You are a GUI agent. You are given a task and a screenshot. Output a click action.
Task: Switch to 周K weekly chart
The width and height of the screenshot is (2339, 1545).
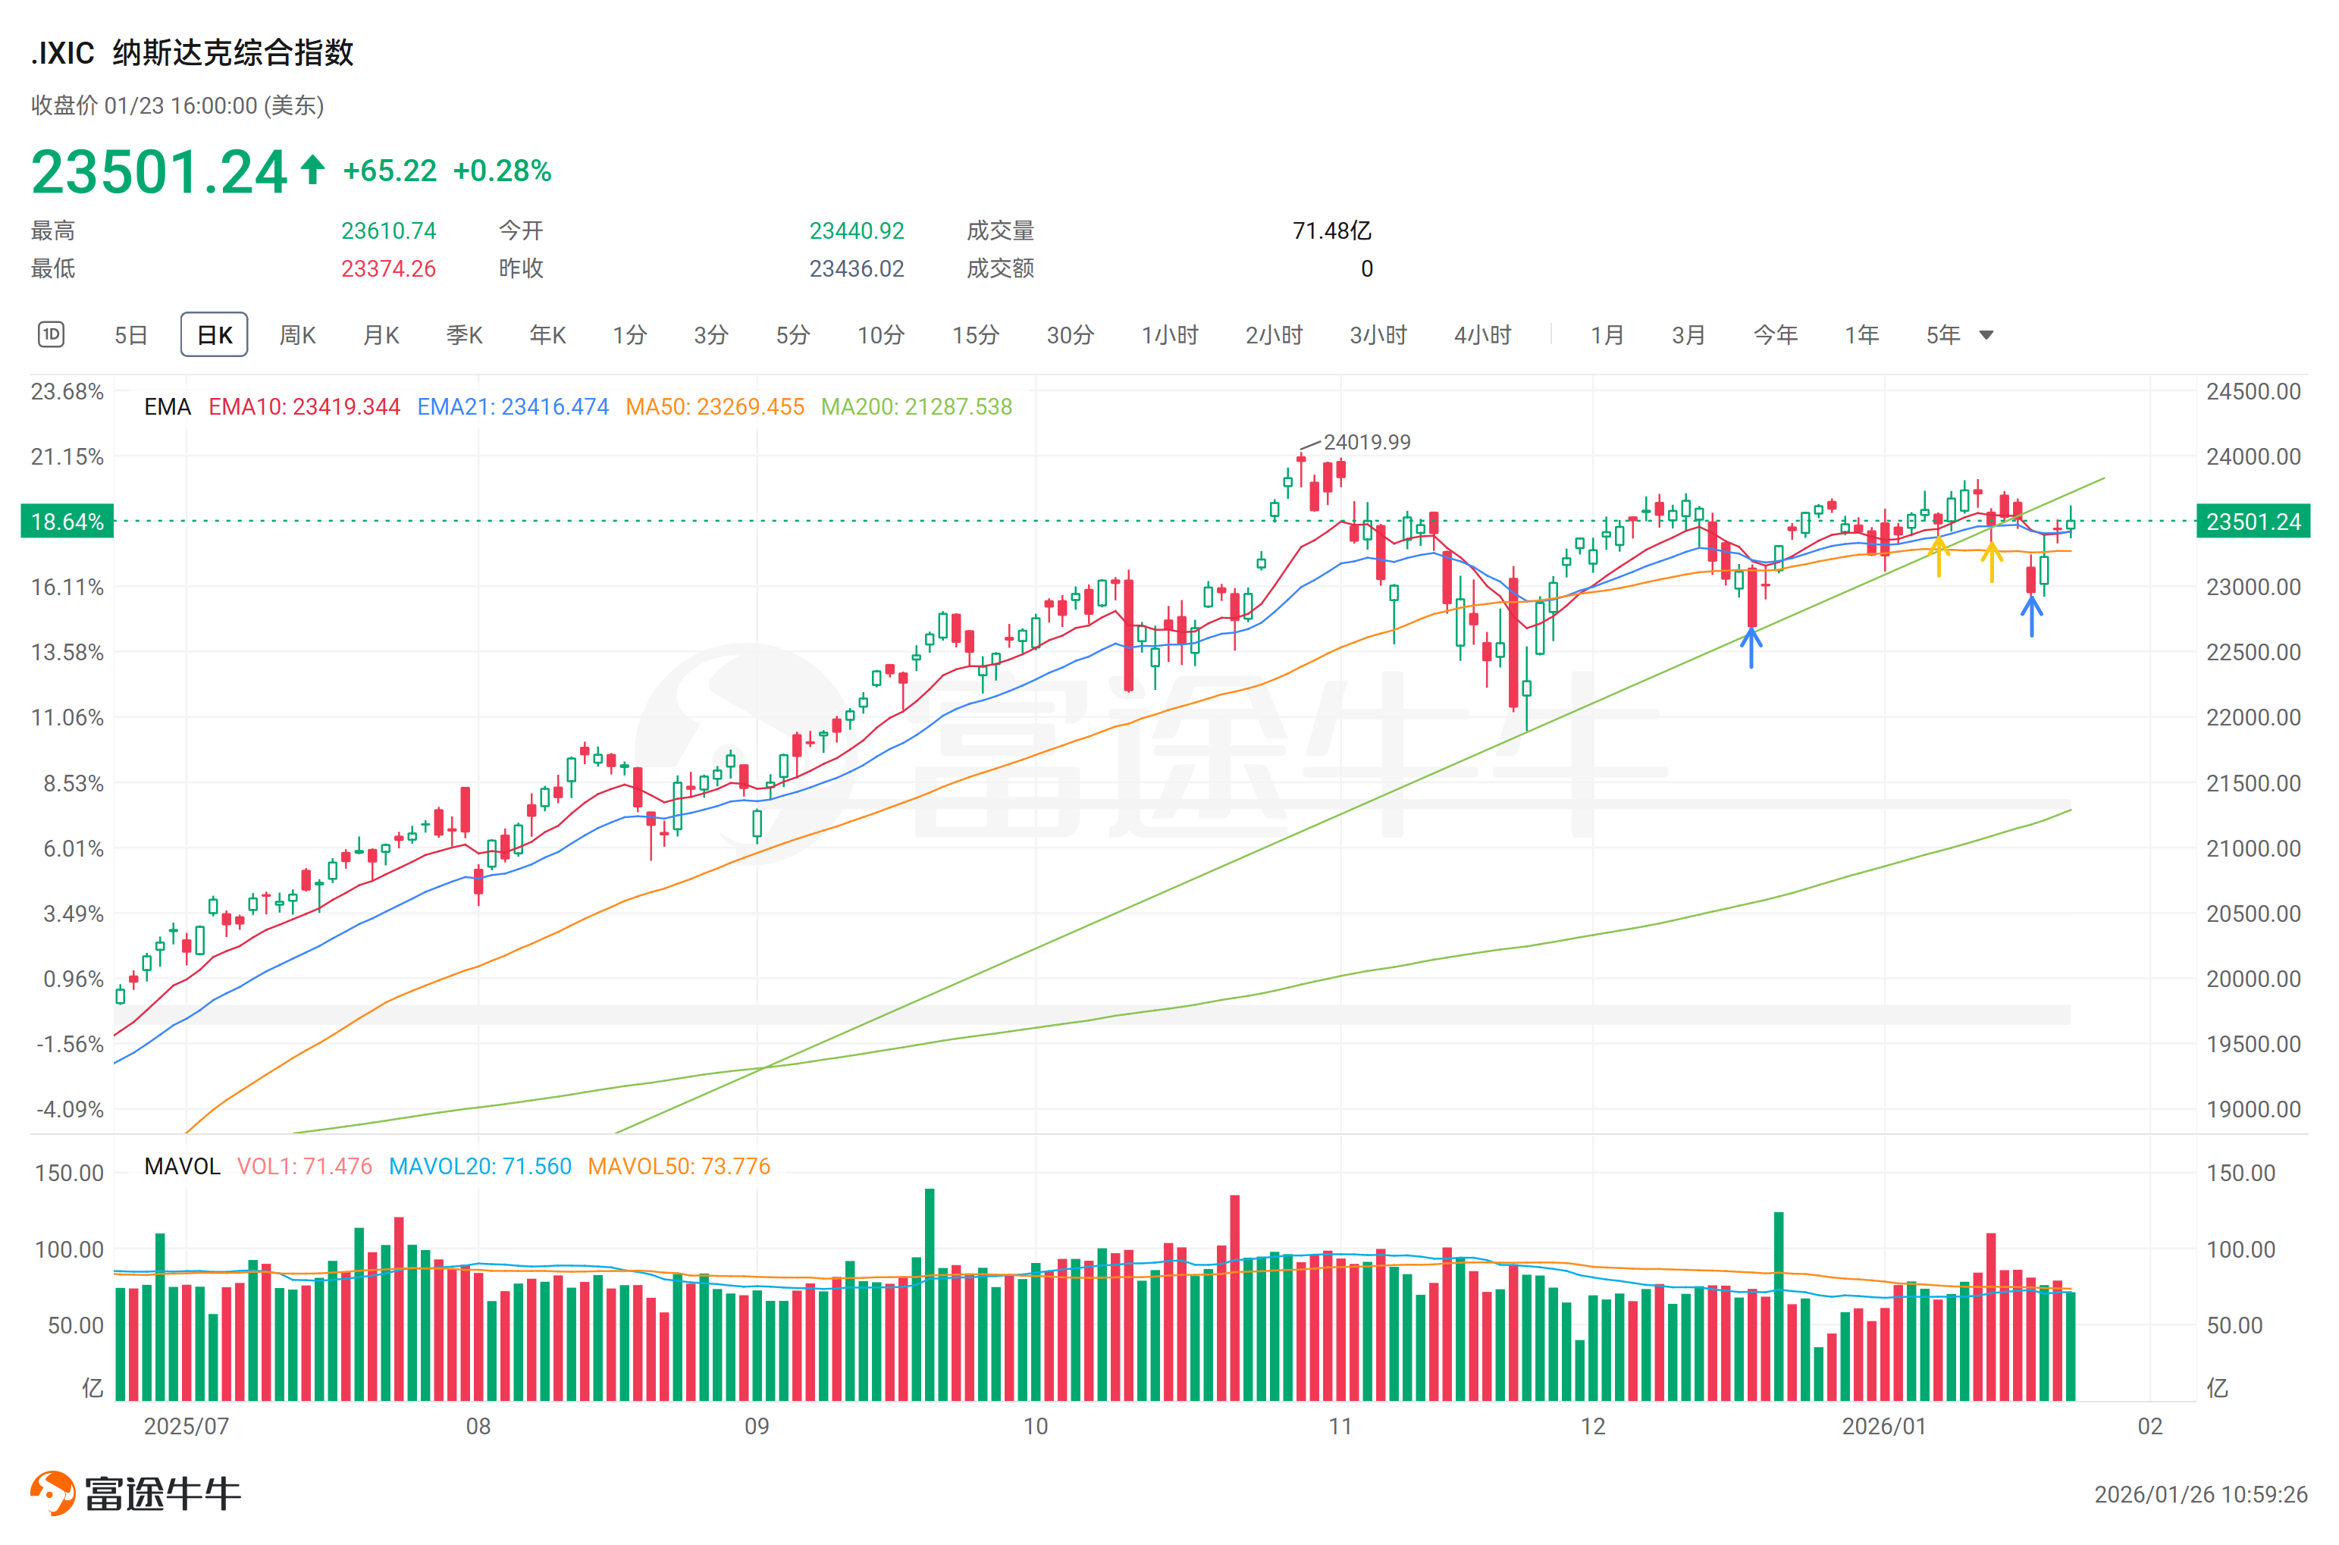[297, 335]
